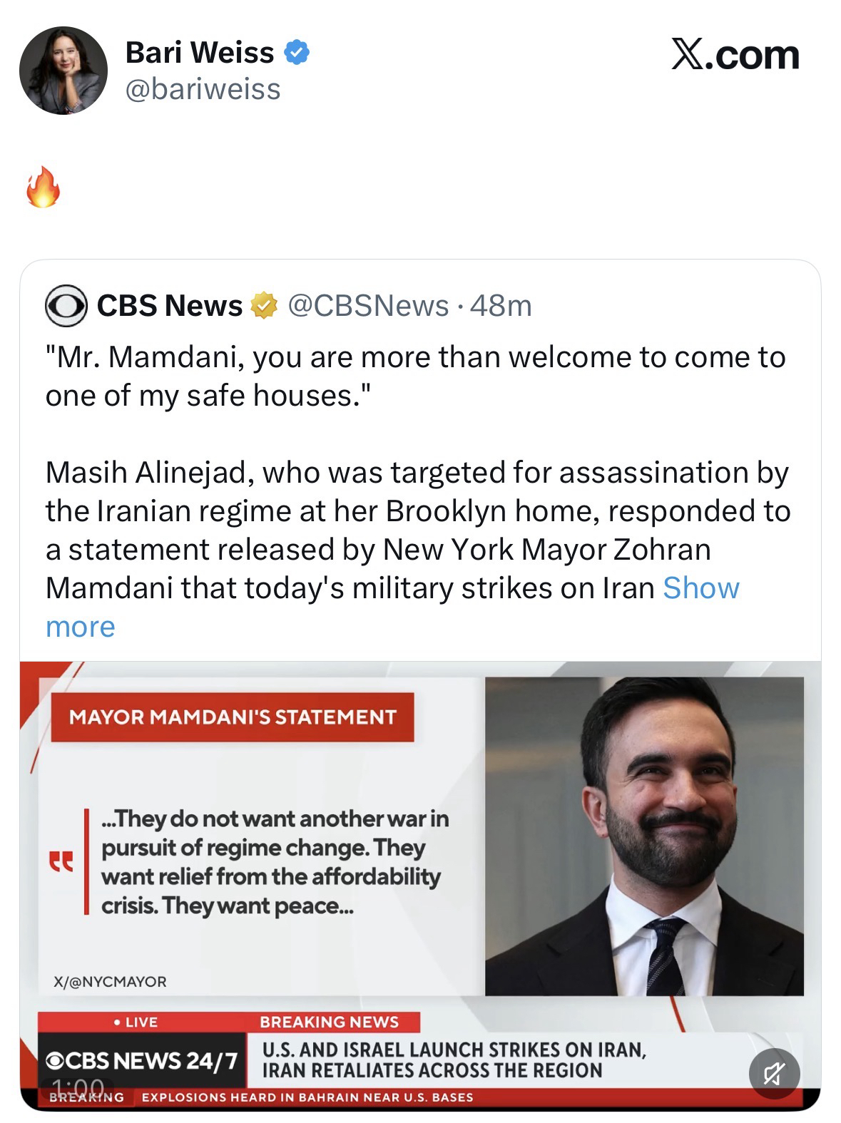Click blue verified badge next to Bari Weiss
Viewport: 841px width, 1123px height.
[x=297, y=53]
